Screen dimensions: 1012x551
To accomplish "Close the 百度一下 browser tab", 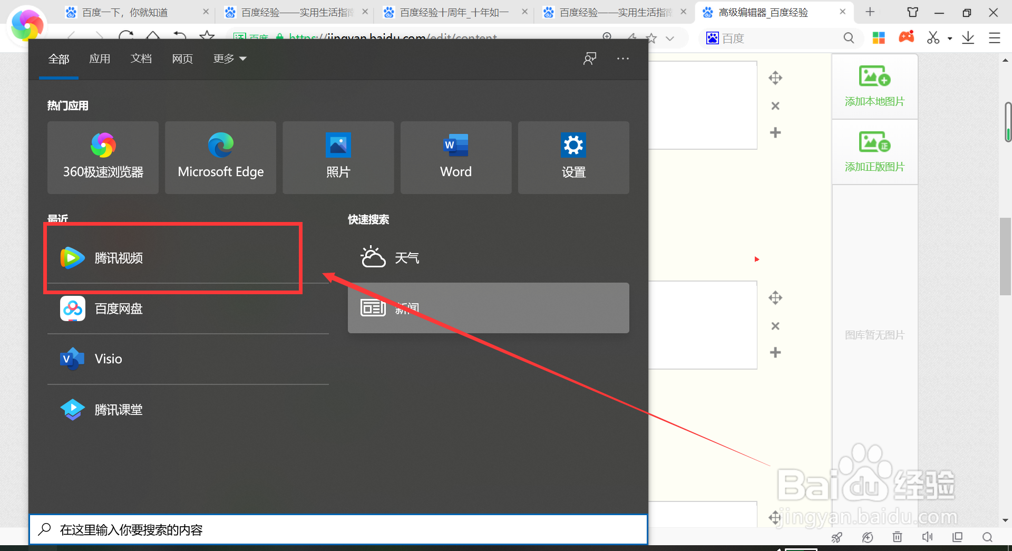I will 206,12.
